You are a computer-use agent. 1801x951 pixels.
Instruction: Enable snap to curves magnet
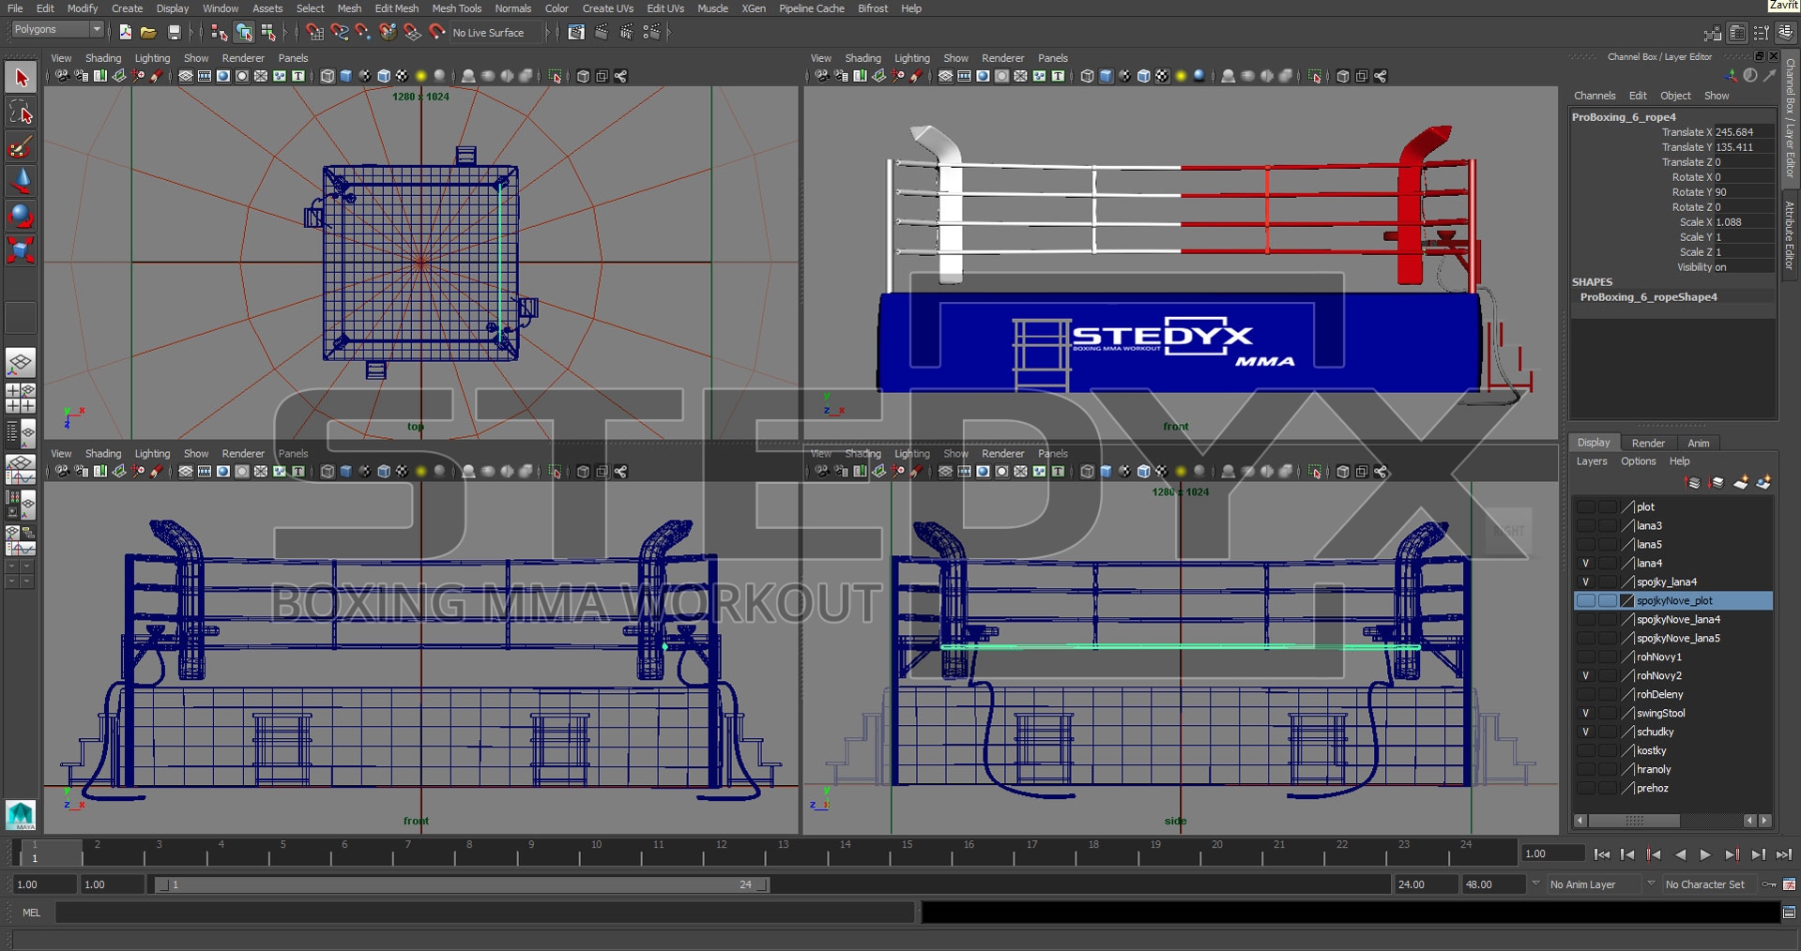pyautogui.click(x=339, y=33)
